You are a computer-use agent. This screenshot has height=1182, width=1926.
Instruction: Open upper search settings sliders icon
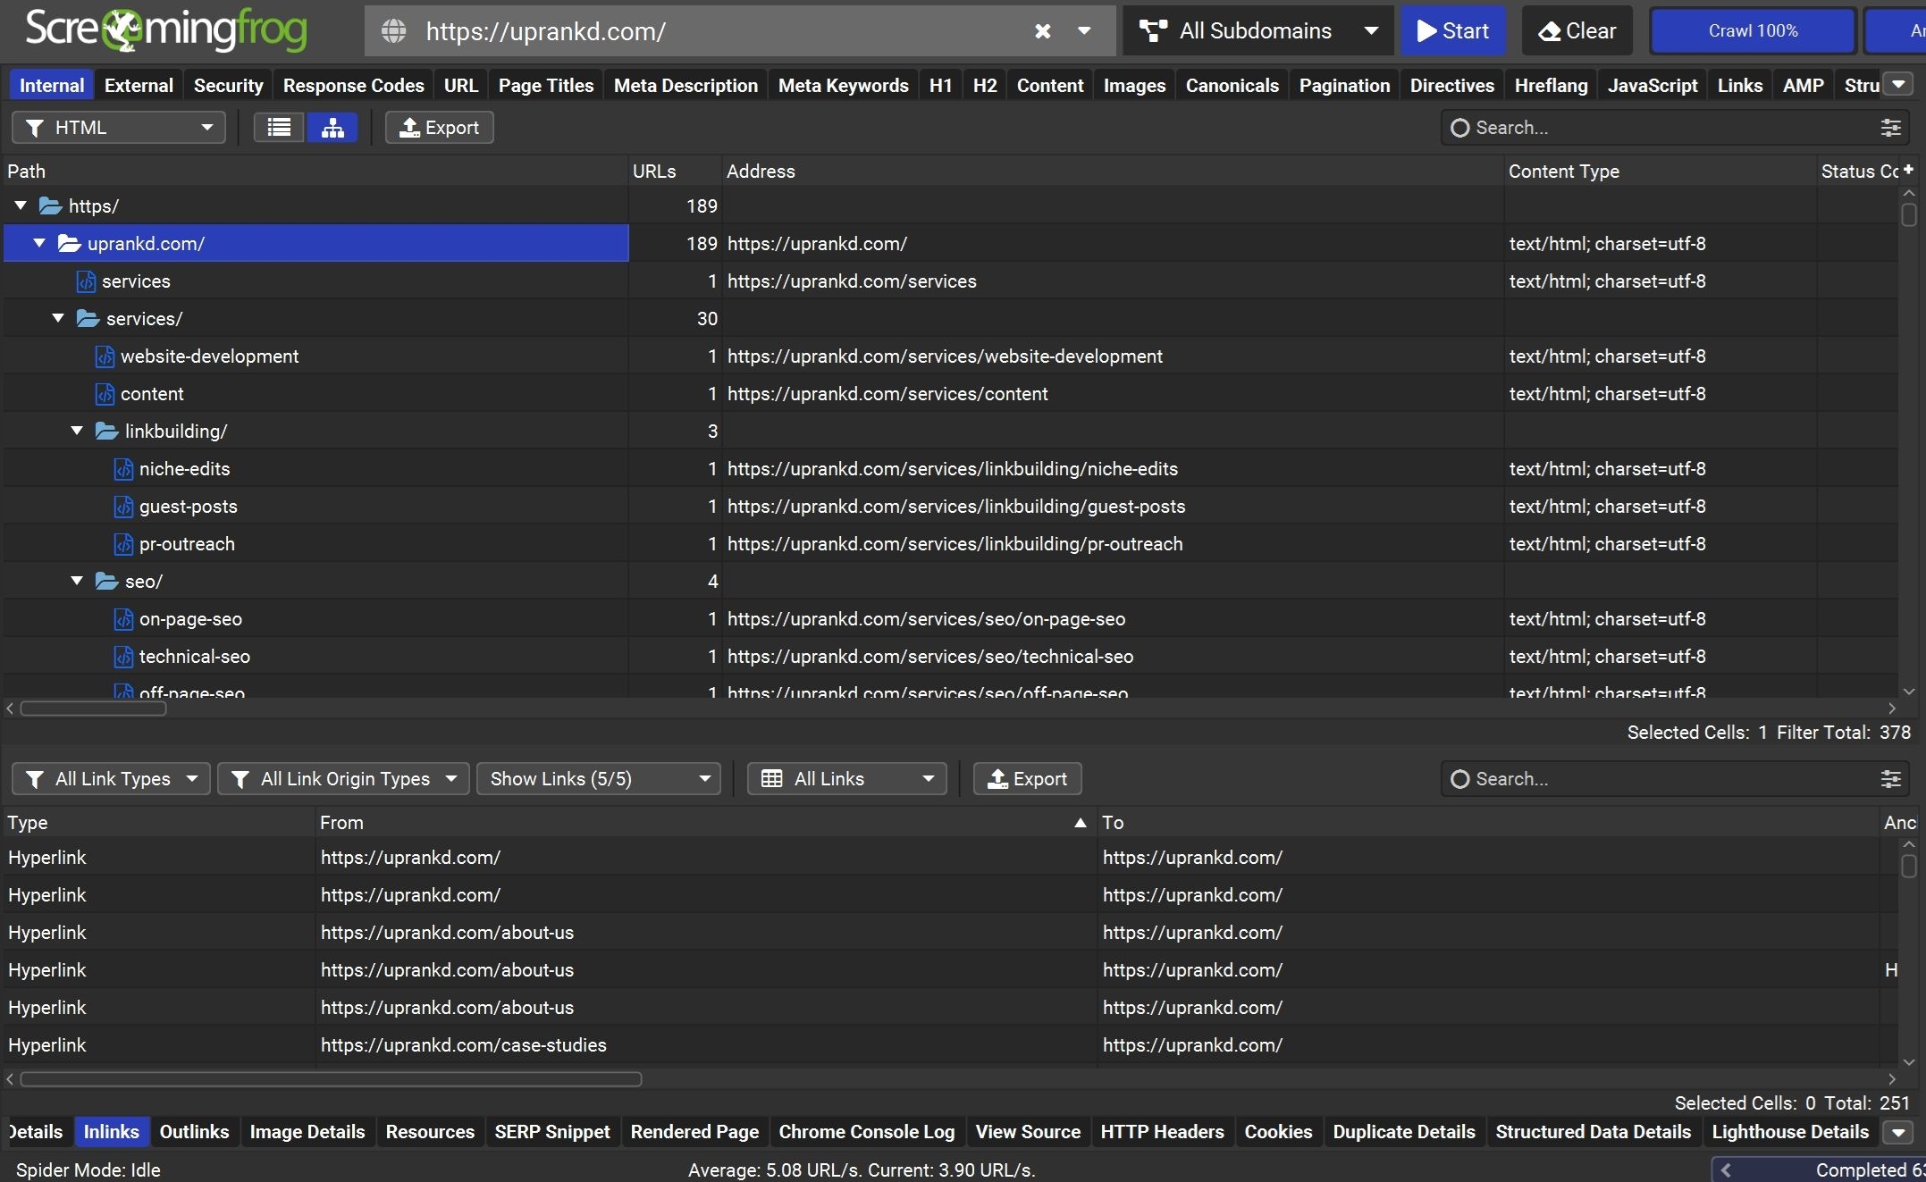coord(1890,128)
